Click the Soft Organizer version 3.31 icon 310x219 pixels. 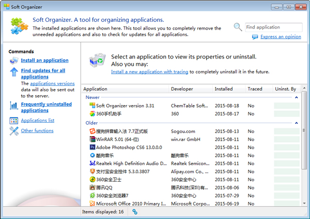92,106
